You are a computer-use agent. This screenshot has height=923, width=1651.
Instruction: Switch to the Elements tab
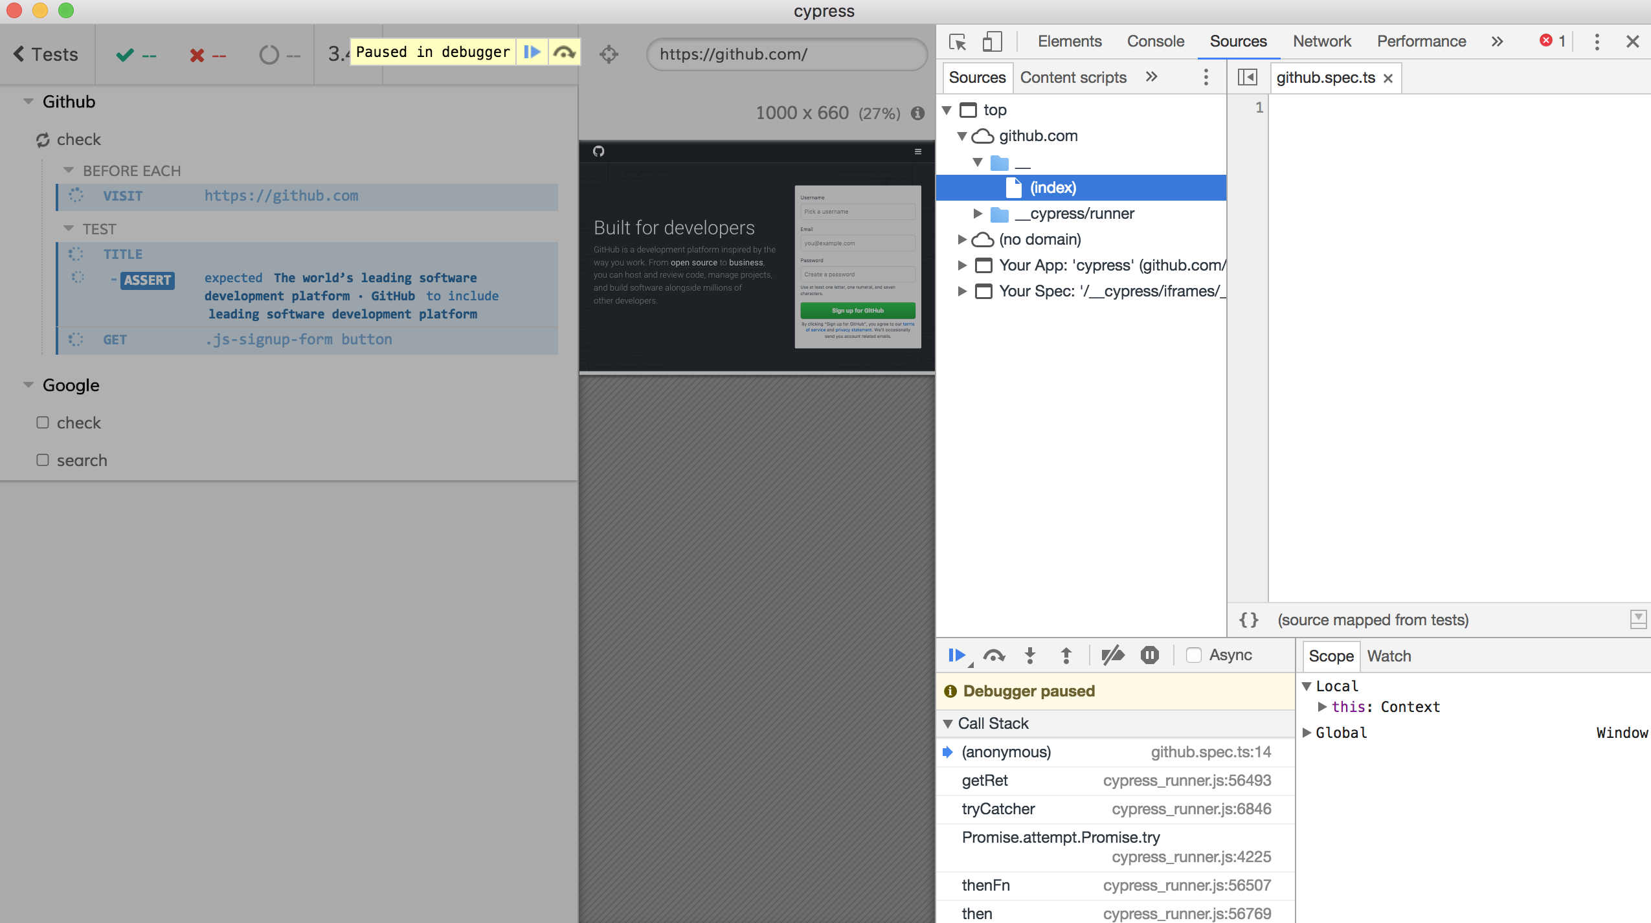tap(1070, 41)
